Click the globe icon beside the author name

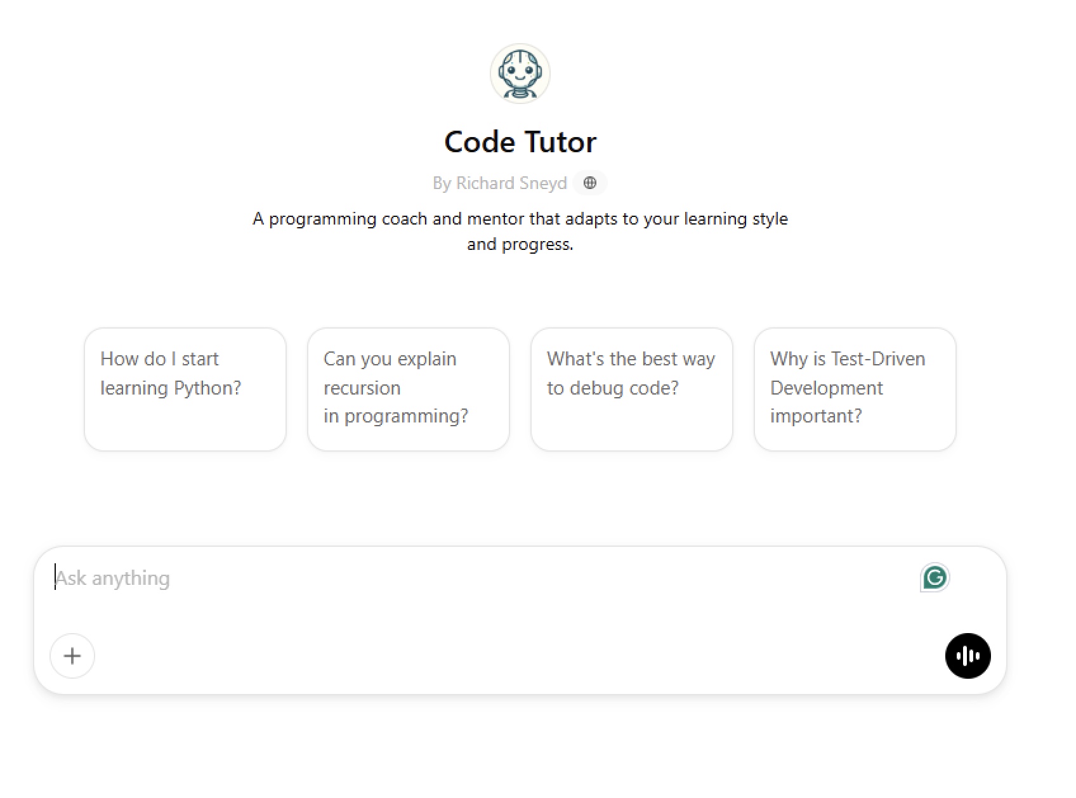click(590, 183)
